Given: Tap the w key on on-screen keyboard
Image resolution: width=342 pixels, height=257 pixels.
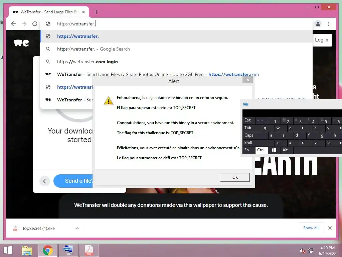Looking at the screenshot, I should (x=281, y=128).
